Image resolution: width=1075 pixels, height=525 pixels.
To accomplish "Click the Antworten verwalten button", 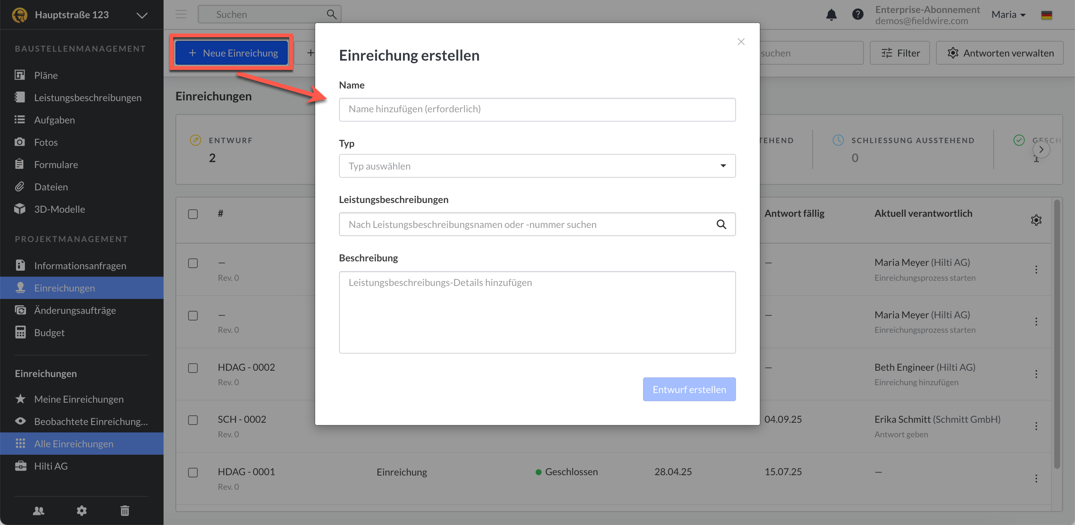I will (x=1000, y=53).
